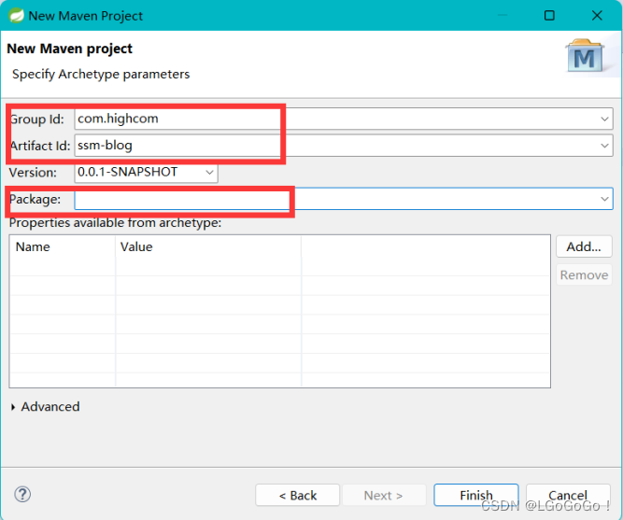Click the Maven M wizard banner icon
The image size is (623, 520).
coord(585,56)
